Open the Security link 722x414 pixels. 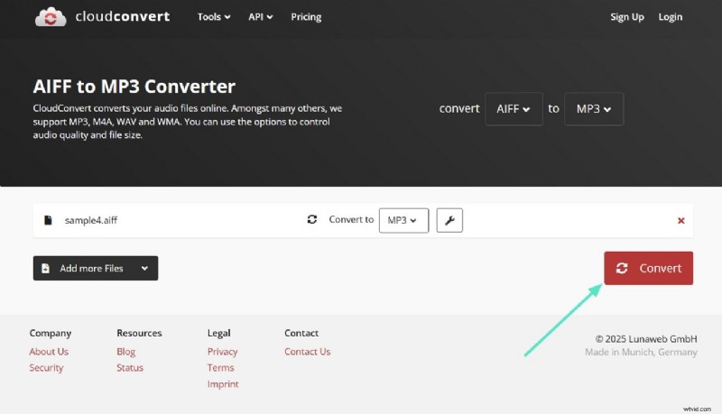pos(47,368)
